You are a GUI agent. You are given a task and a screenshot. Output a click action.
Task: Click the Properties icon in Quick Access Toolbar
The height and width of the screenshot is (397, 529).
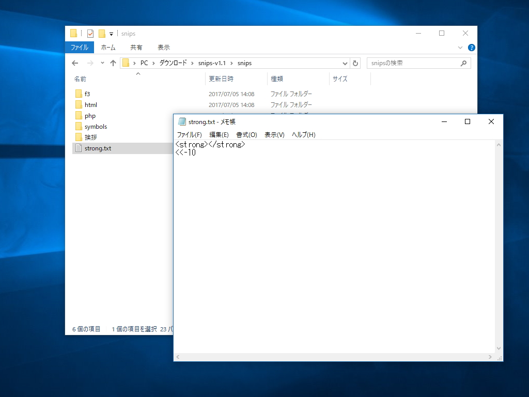pos(89,33)
